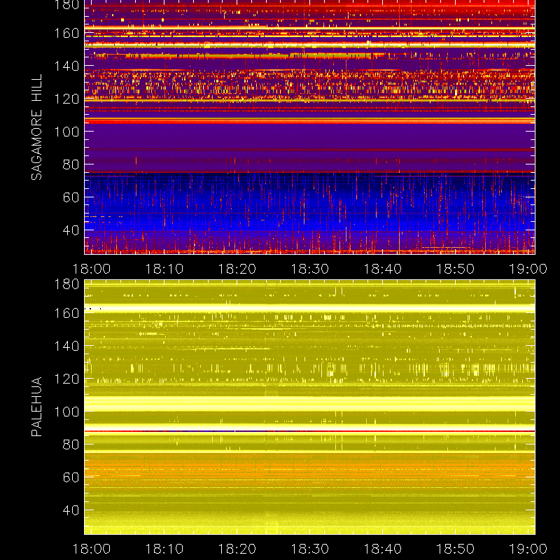Pick the 140 tick label on Sagamore Hill axis
This screenshot has height=560, width=560.
click(66, 66)
